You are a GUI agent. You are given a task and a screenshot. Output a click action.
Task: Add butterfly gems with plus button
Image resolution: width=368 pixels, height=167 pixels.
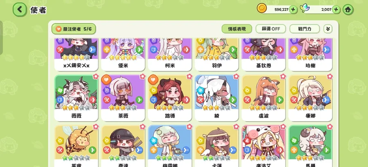pyautogui.click(x=336, y=10)
